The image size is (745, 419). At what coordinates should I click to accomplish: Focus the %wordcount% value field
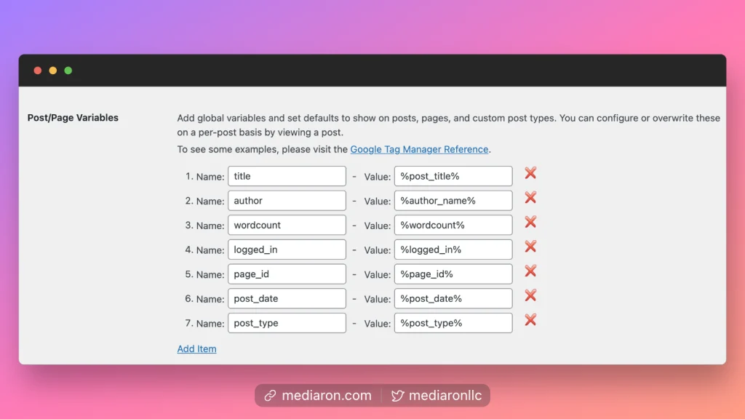(453, 226)
